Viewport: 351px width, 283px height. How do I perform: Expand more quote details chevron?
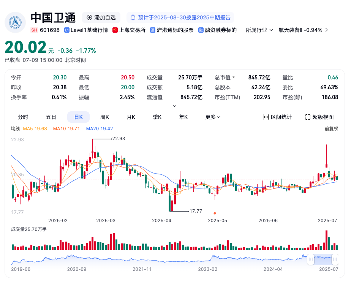(175, 106)
